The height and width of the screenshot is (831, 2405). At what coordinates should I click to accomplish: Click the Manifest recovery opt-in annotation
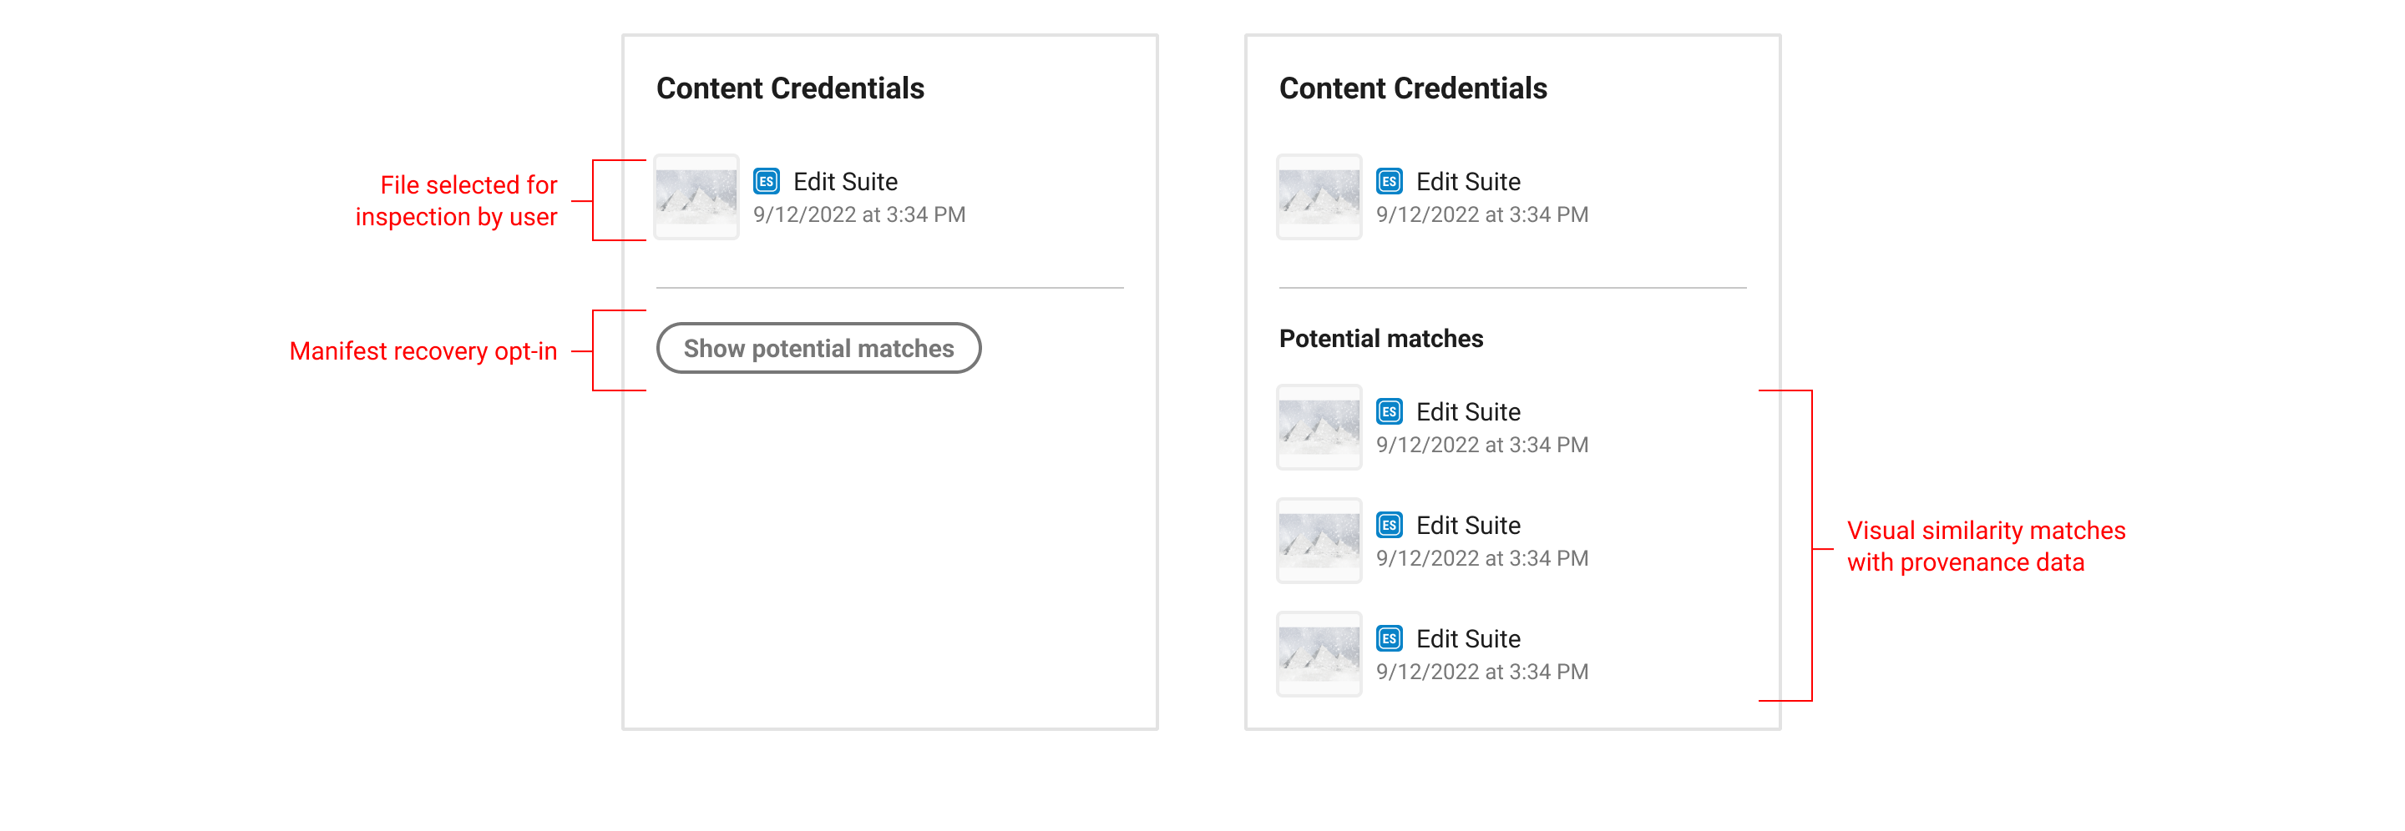(423, 351)
